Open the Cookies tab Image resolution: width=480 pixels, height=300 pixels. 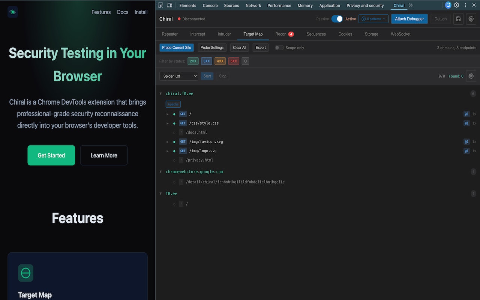pos(345,34)
